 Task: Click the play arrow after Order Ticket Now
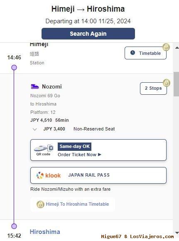[99, 155]
